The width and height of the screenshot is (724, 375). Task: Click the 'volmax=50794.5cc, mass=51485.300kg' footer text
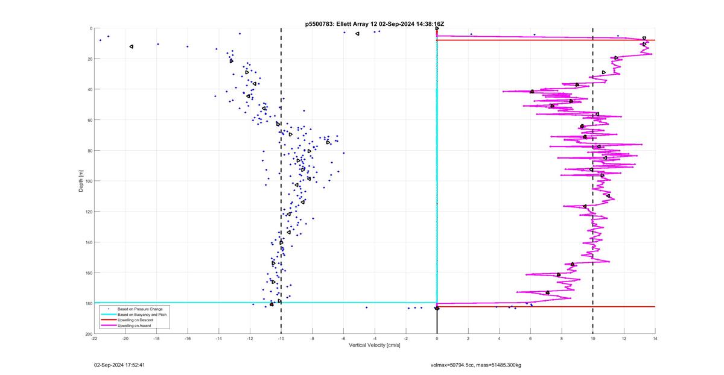[476, 365]
